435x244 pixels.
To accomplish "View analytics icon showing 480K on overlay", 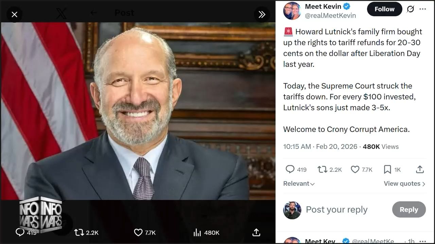I will coord(197,232).
